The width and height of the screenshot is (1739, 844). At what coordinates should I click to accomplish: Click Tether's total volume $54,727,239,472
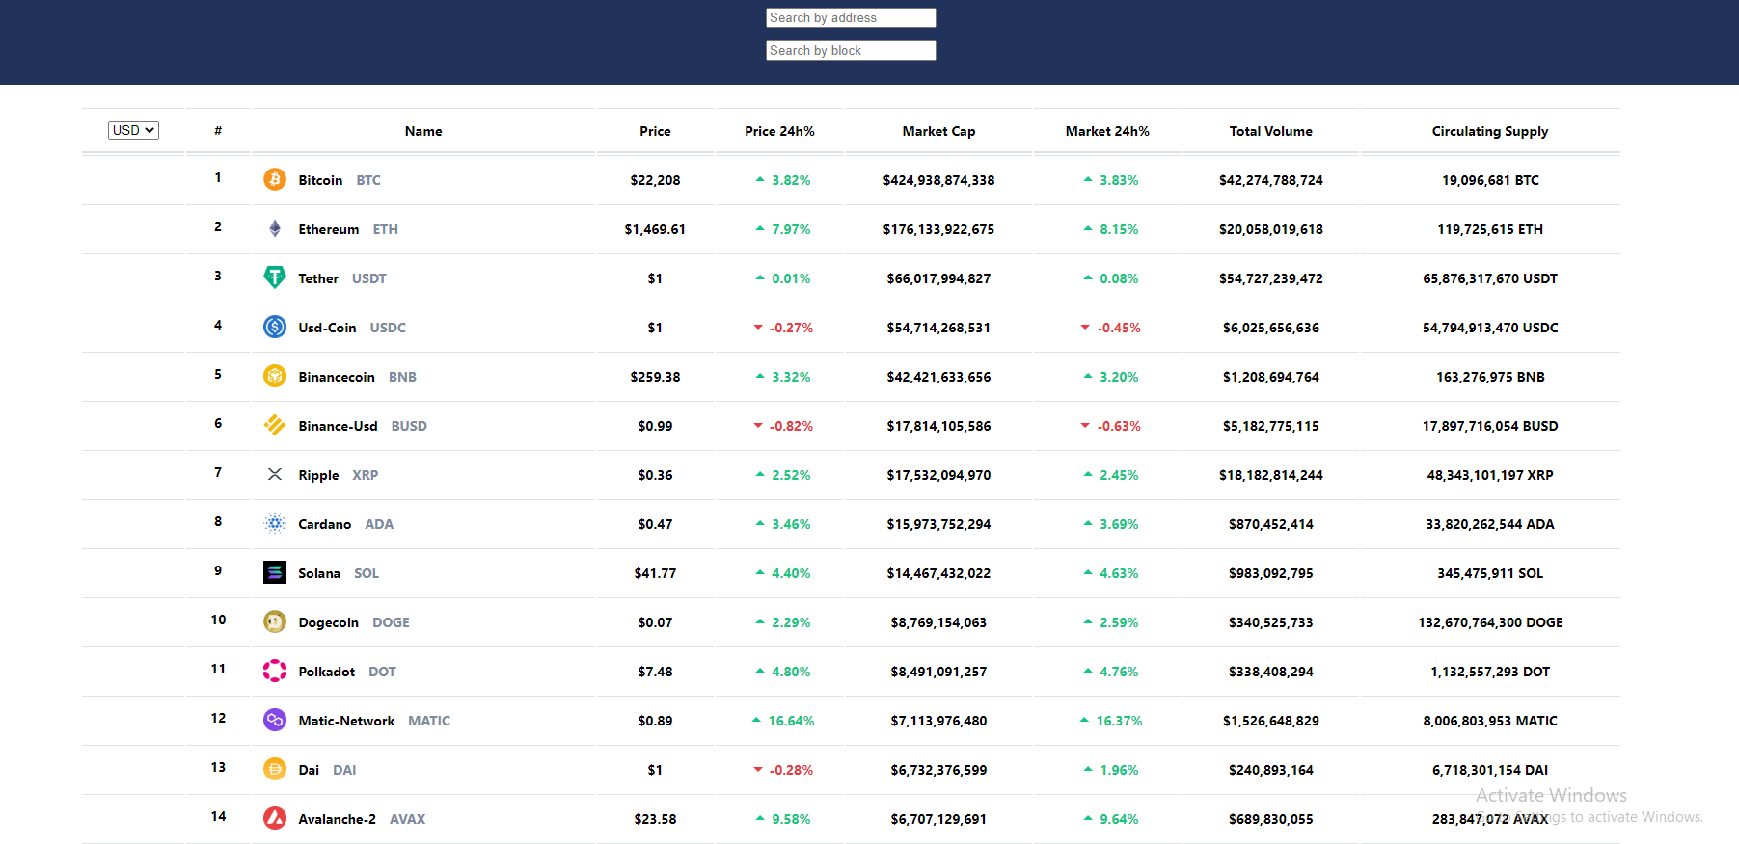click(x=1271, y=278)
